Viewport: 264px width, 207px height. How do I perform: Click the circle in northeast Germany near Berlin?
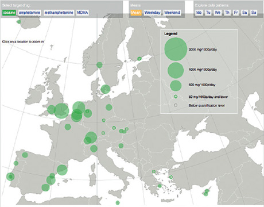109,108
